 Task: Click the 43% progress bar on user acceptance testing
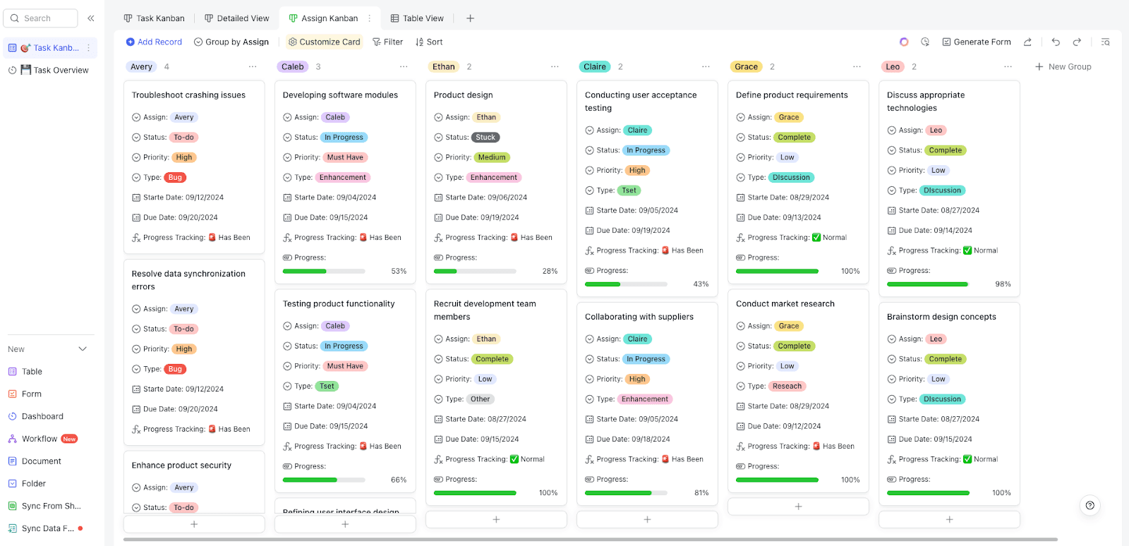click(x=626, y=284)
